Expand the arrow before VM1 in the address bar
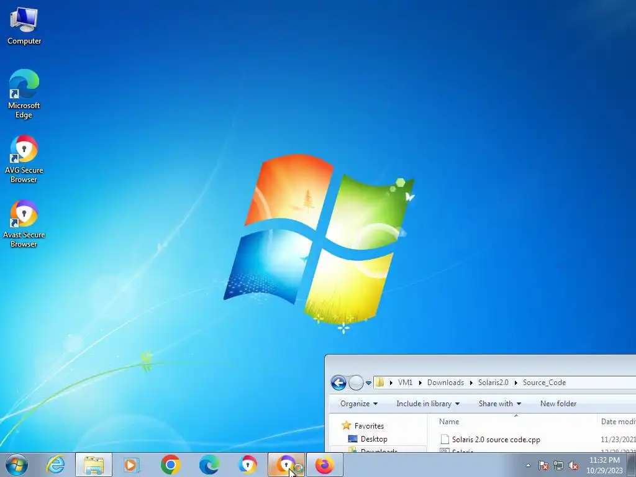The width and height of the screenshot is (636, 477). pos(391,383)
